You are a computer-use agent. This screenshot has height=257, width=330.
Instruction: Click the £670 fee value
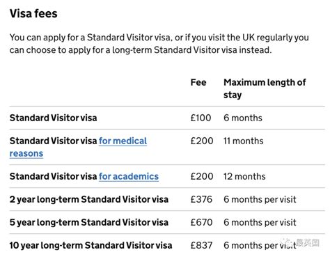pyautogui.click(x=201, y=222)
